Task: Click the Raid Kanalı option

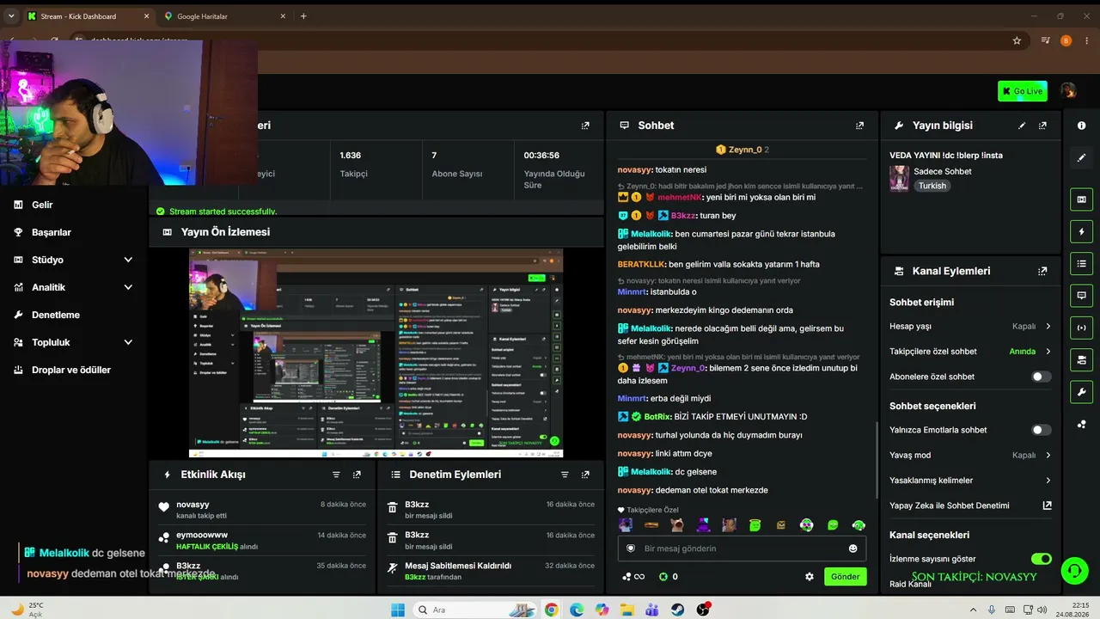Action: click(x=910, y=585)
